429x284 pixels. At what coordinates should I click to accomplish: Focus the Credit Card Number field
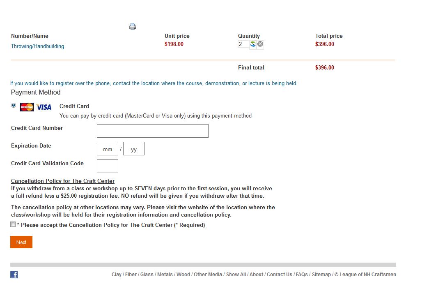pos(153,131)
